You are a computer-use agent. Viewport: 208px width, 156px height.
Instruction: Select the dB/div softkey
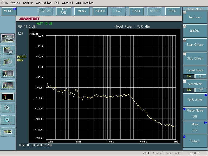[x=195, y=31]
